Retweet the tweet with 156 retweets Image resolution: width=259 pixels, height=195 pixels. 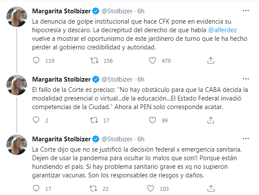click(x=94, y=61)
